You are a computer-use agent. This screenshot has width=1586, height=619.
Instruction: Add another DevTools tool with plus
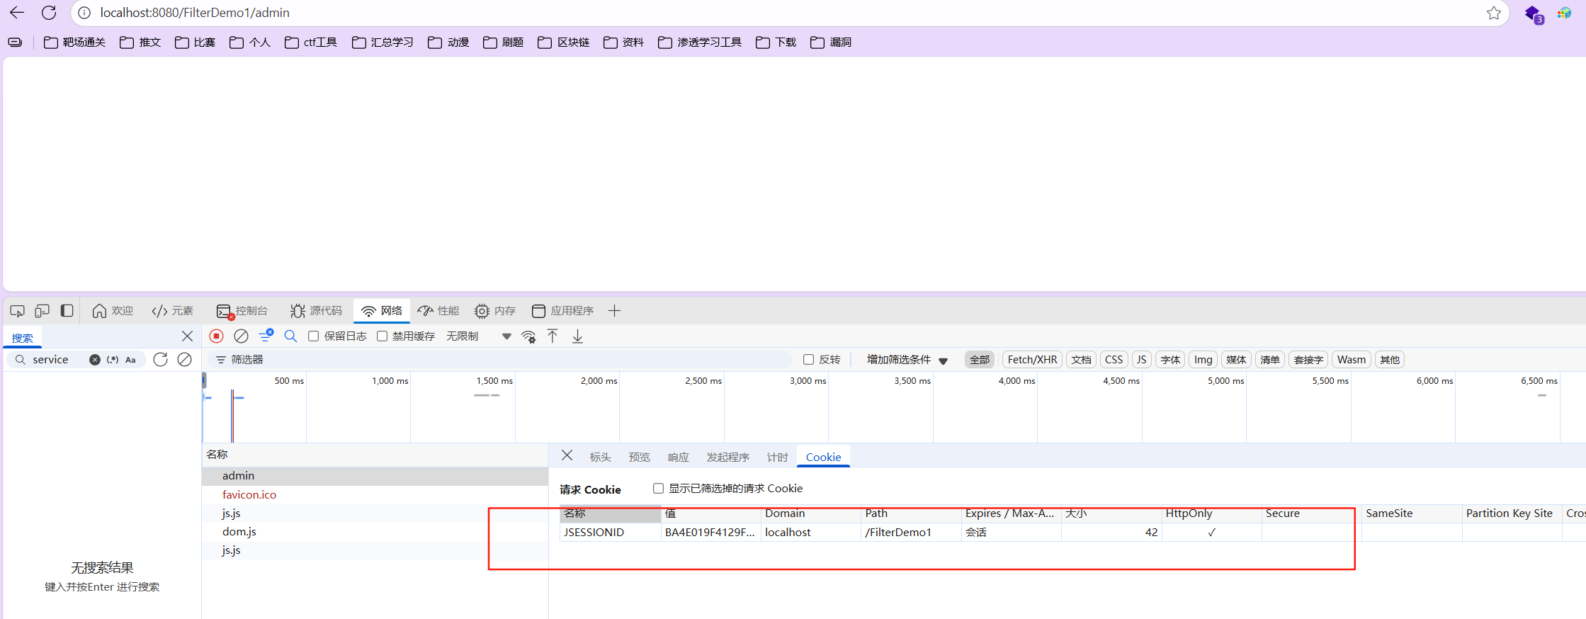(x=614, y=311)
